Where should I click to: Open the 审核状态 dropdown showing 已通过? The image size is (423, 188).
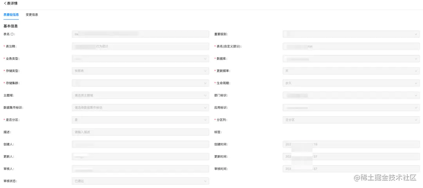(140, 181)
